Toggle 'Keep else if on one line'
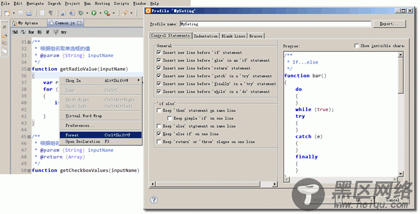The image size is (420, 214). 159,134
